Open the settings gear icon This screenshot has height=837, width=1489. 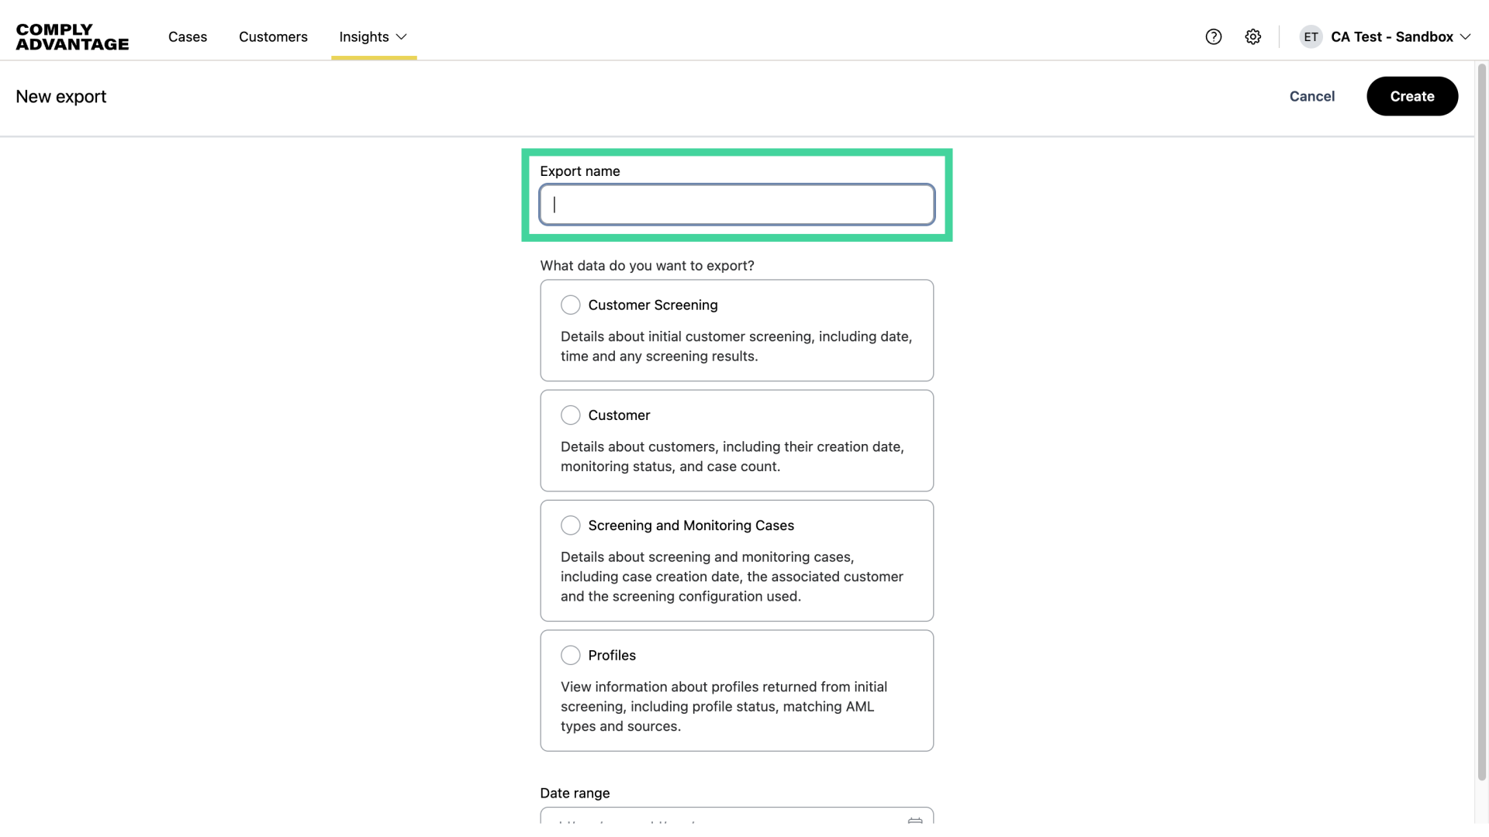pyautogui.click(x=1252, y=36)
